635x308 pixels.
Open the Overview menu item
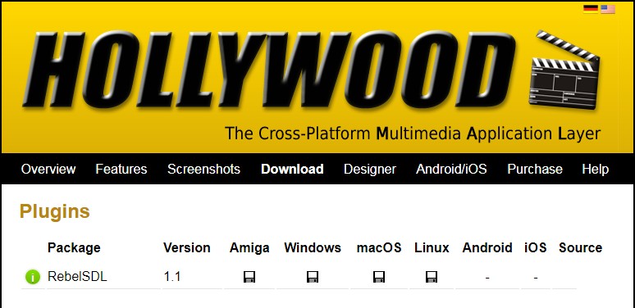click(48, 169)
